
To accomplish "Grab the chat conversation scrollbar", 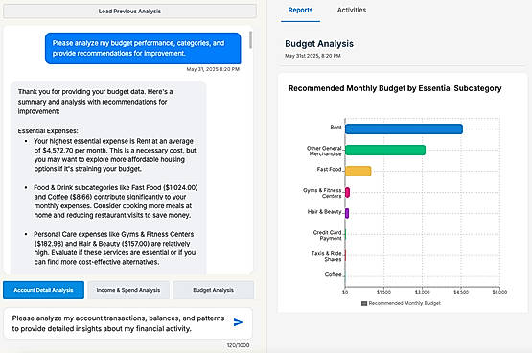I will tap(250, 39).
